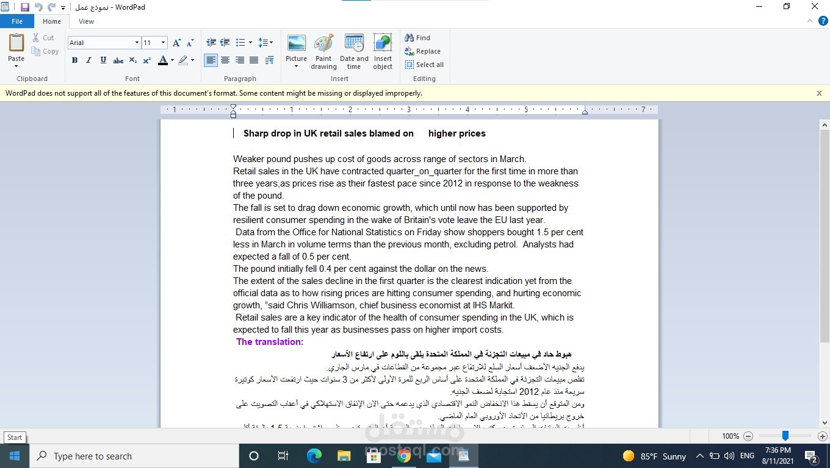830x468 pixels.
Task: Click the scroll down arrow
Action: click(x=825, y=422)
